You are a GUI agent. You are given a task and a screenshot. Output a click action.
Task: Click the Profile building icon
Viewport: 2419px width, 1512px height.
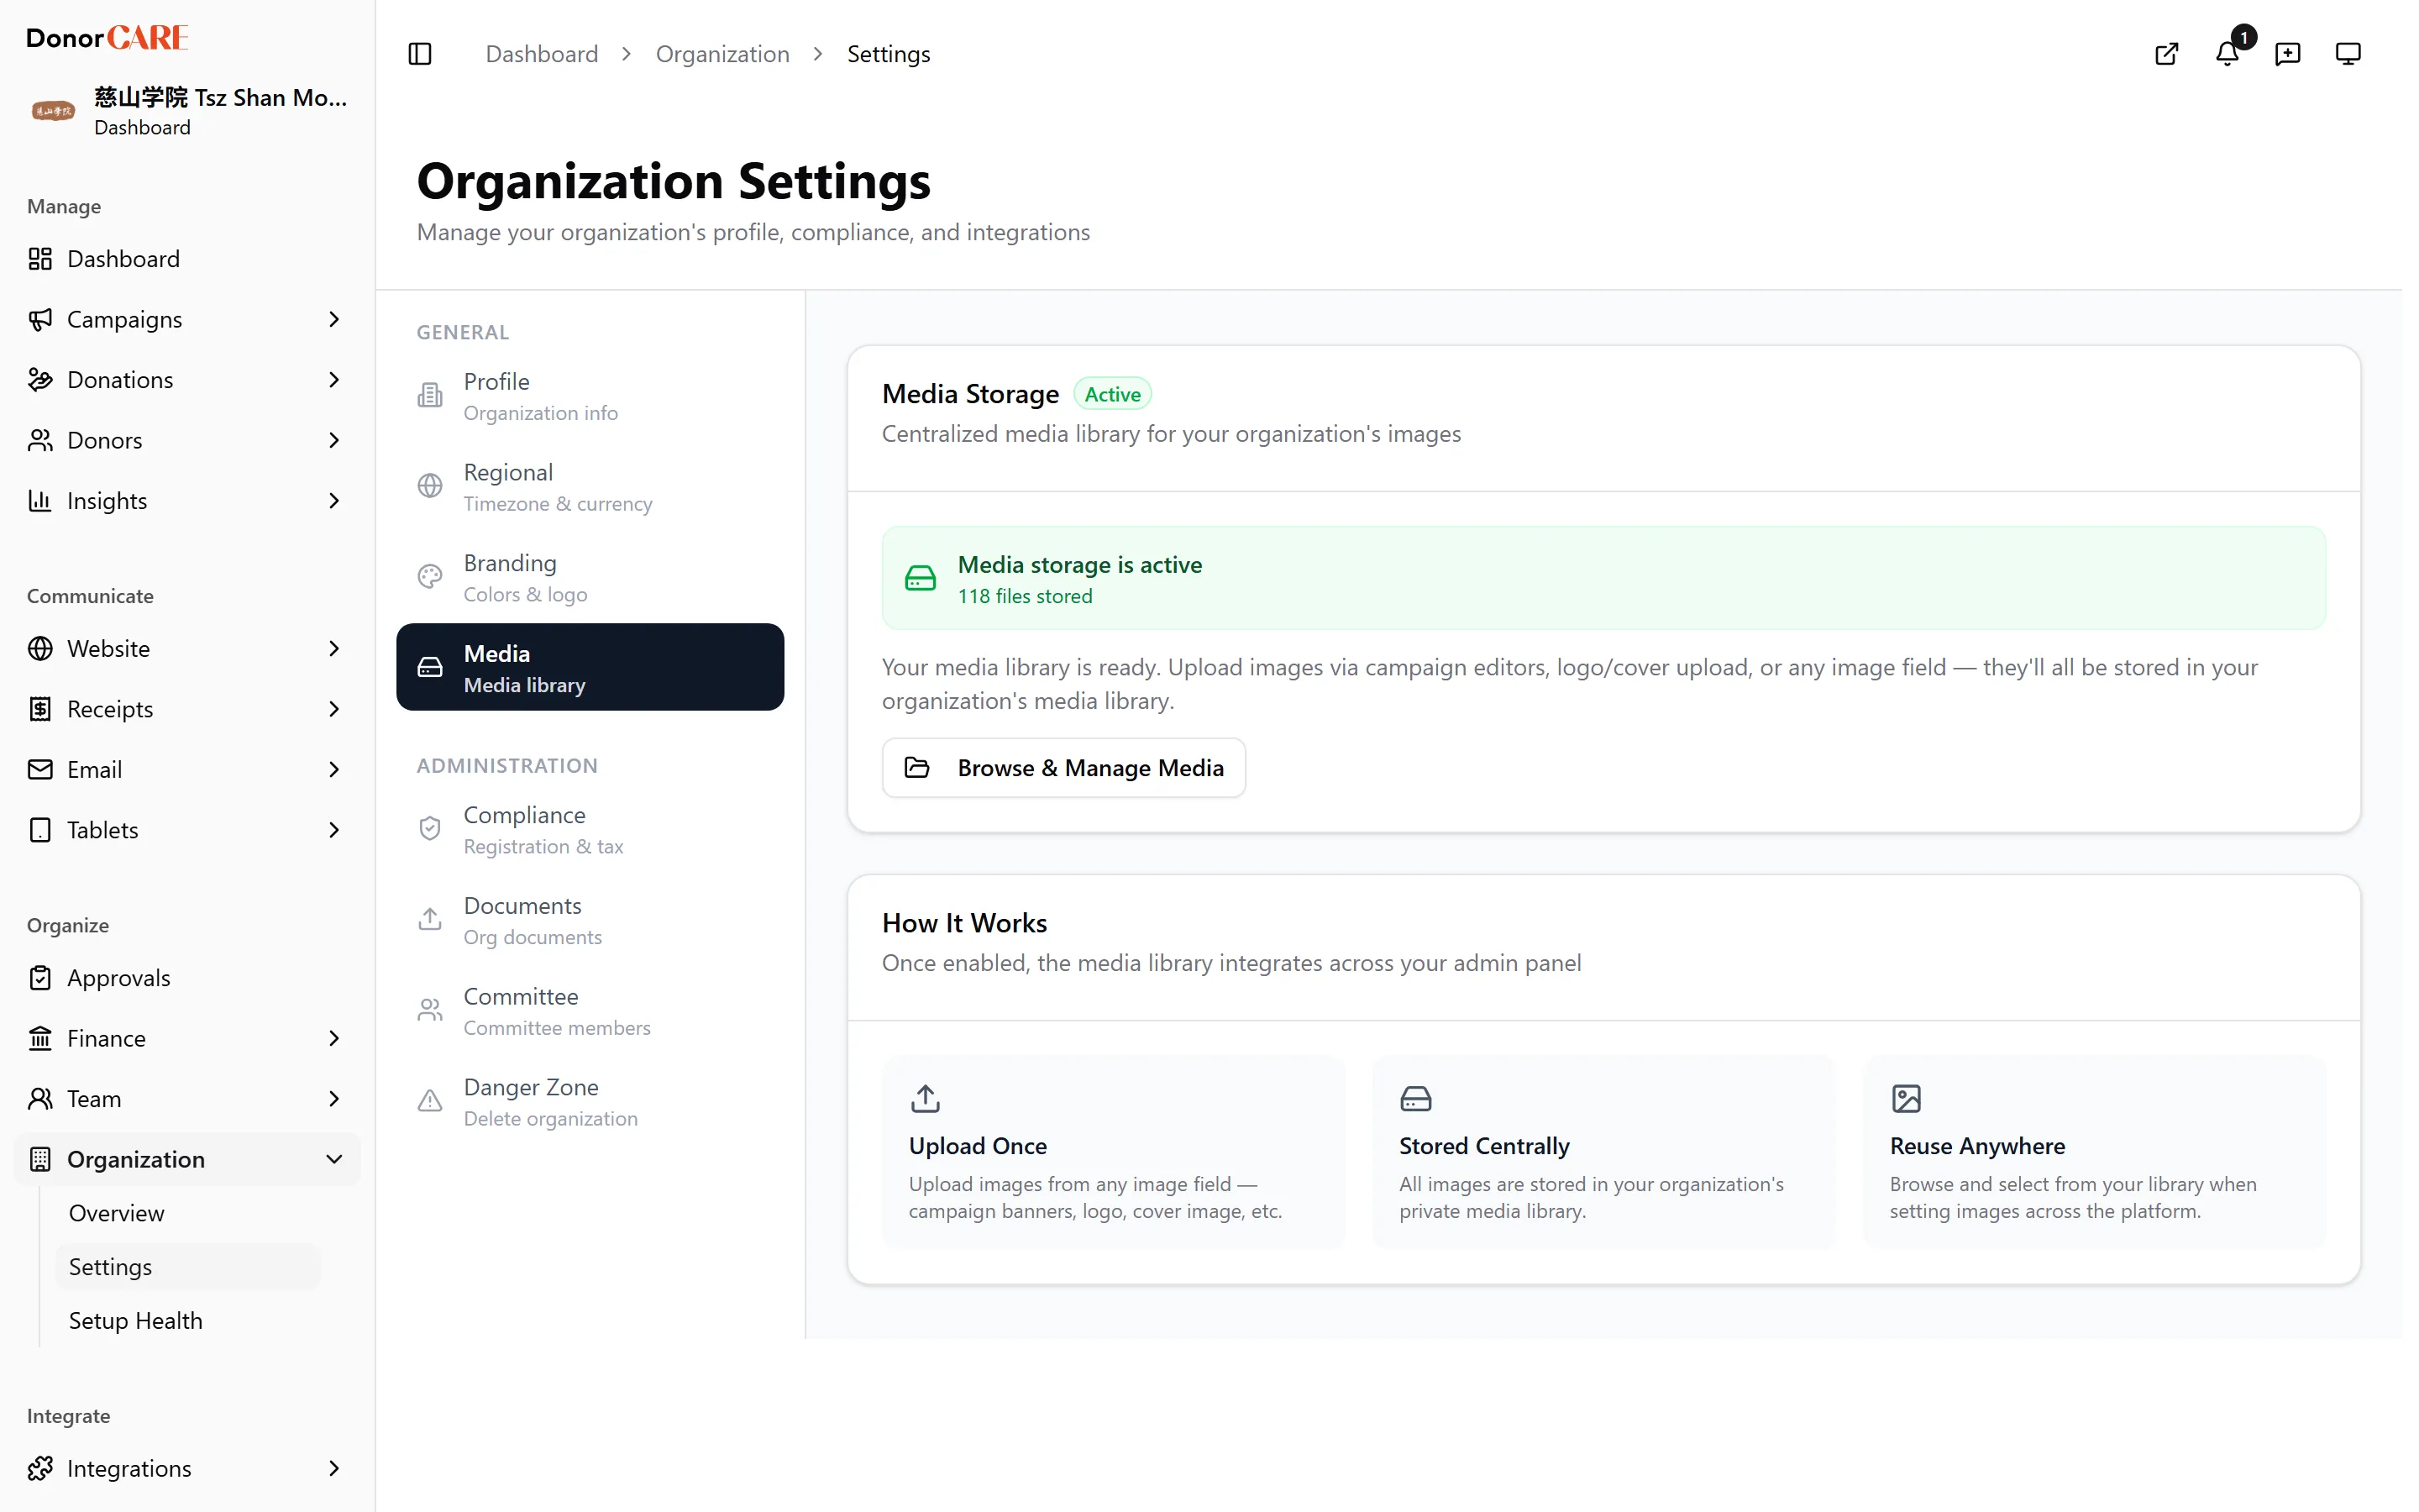click(x=430, y=395)
